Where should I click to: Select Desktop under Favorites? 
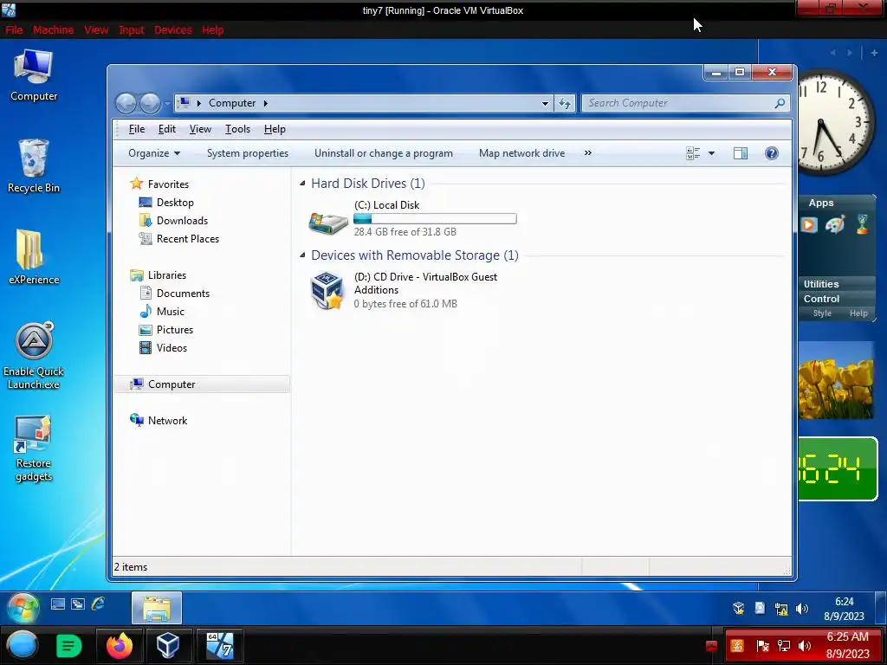pyautogui.click(x=175, y=203)
